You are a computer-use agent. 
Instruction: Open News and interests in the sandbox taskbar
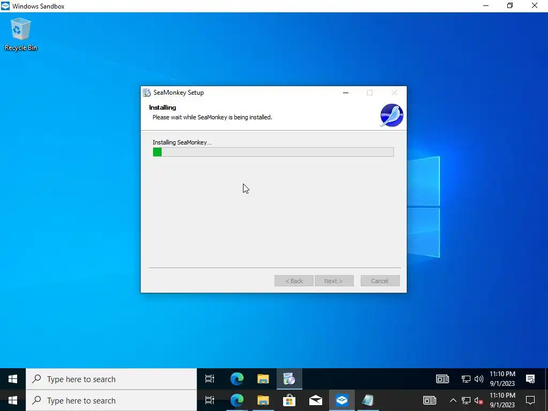[x=443, y=379]
